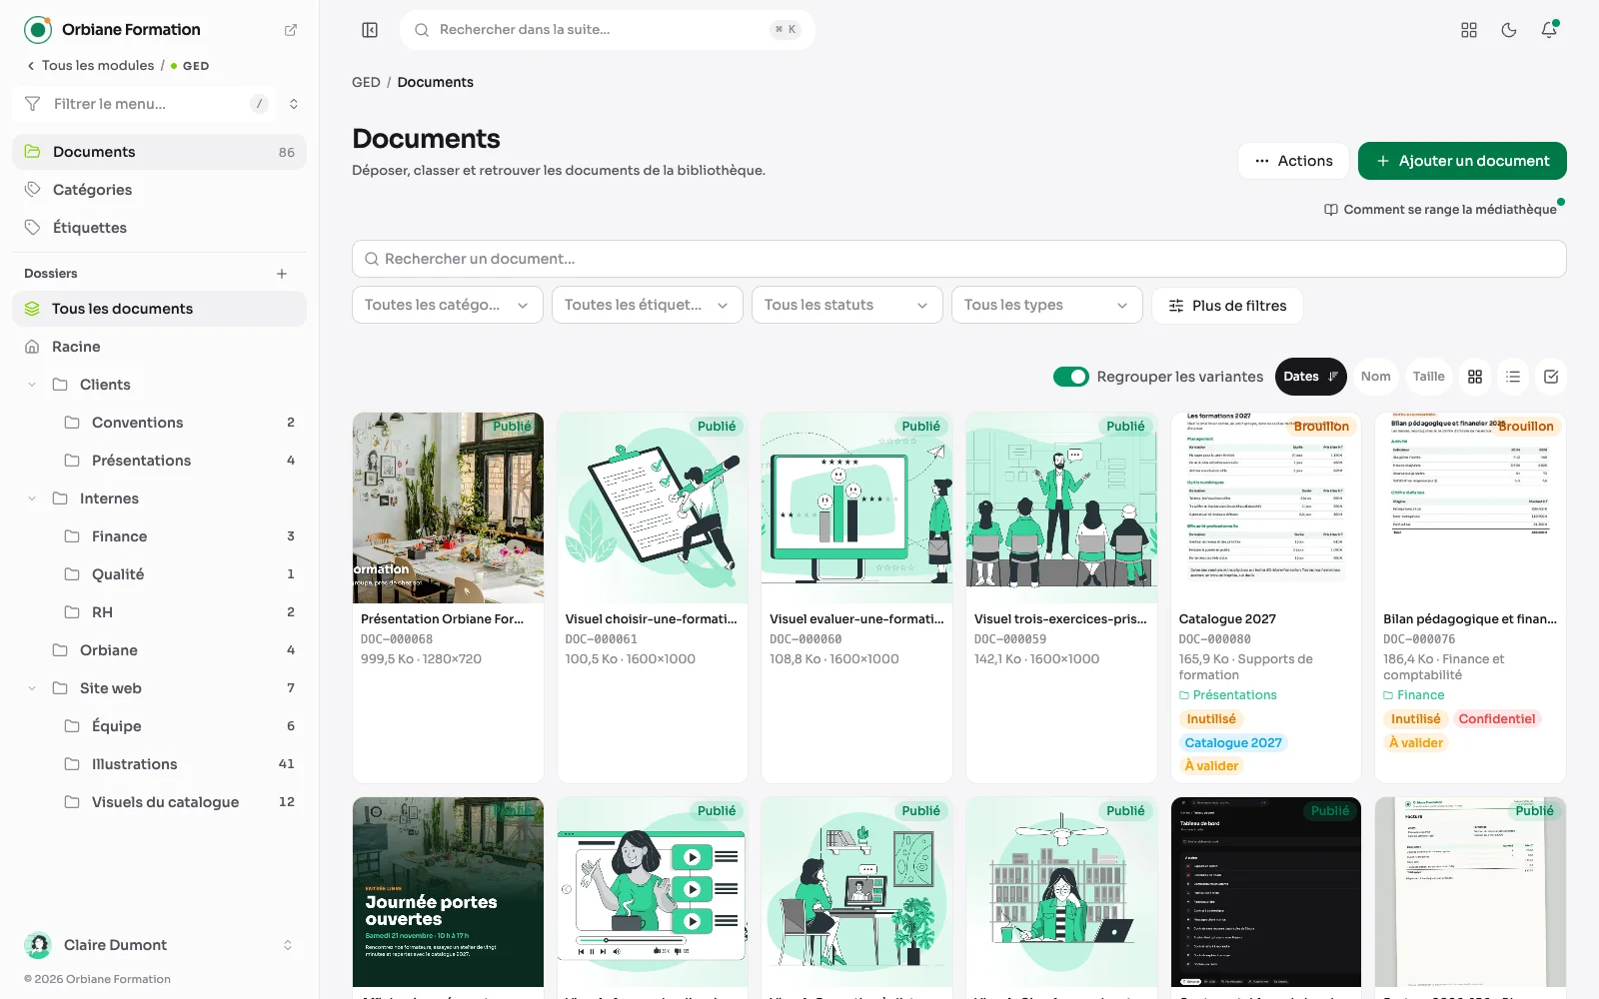Screen dimensions: 1599x999
Task: Open Comment se range la médiathèque help
Action: [1440, 210]
